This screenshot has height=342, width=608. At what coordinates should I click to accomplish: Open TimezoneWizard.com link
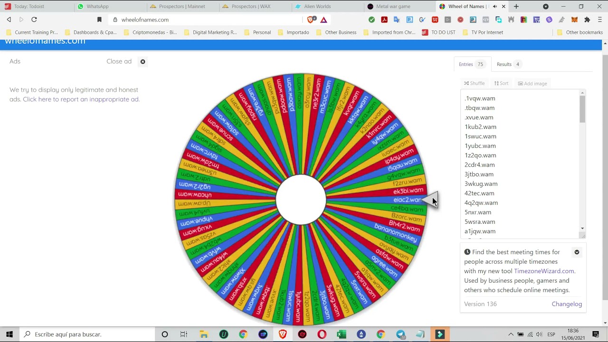(544, 271)
